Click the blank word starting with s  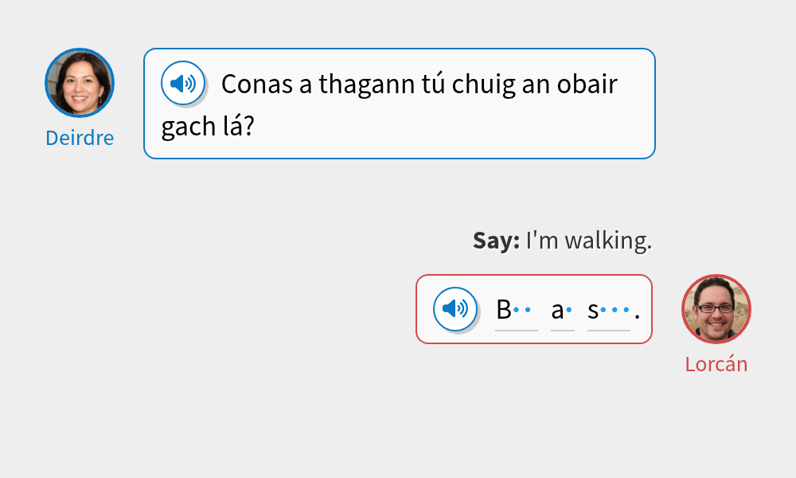pos(607,311)
